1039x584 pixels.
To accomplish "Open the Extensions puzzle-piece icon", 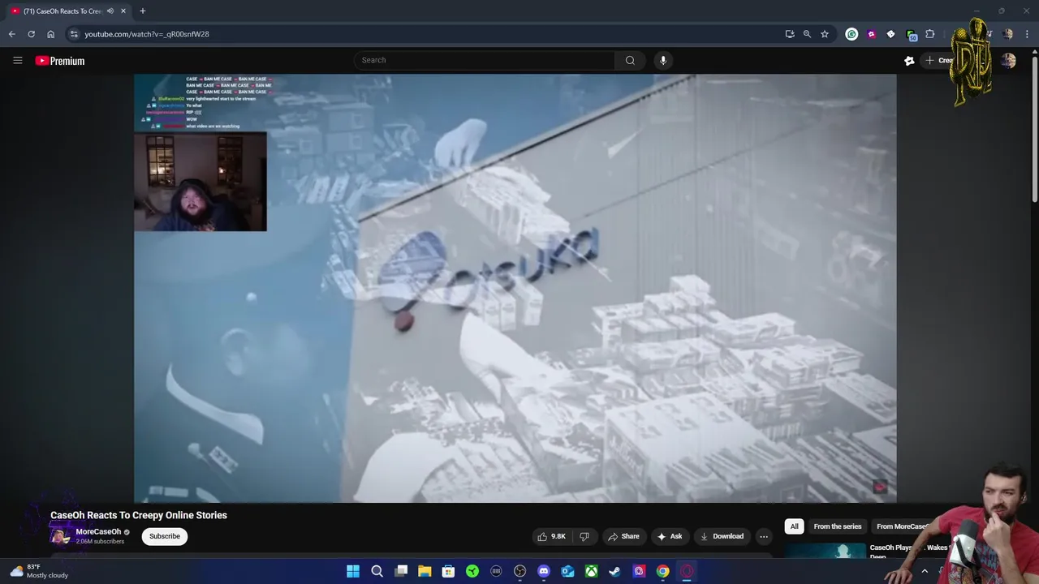I will click(930, 34).
